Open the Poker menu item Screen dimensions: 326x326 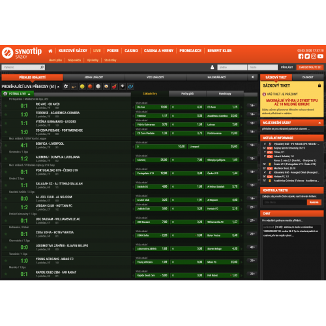pos(113,51)
